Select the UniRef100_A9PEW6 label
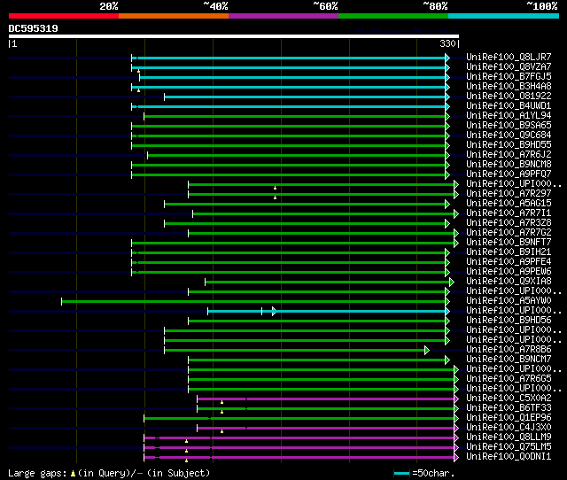567x480 pixels. [509, 272]
